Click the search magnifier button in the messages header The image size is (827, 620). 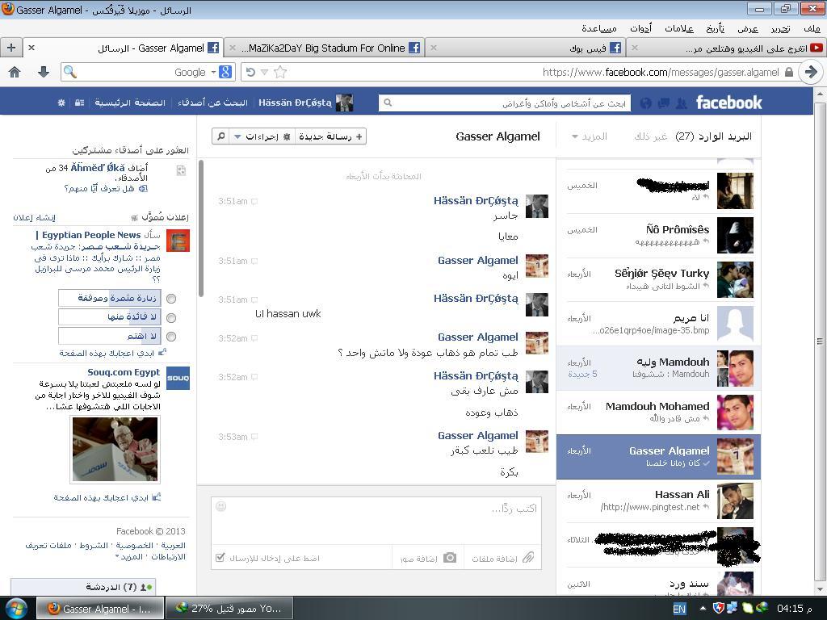point(221,136)
